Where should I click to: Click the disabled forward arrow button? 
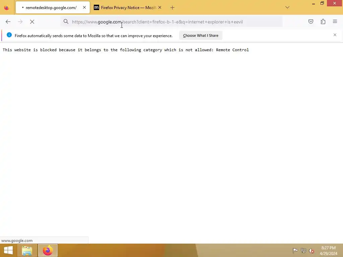pos(20,22)
